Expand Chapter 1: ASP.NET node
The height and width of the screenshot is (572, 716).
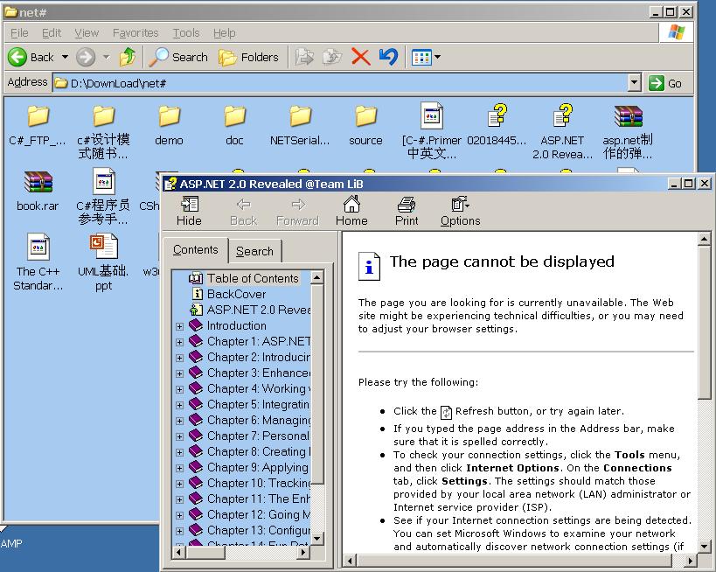(x=179, y=342)
